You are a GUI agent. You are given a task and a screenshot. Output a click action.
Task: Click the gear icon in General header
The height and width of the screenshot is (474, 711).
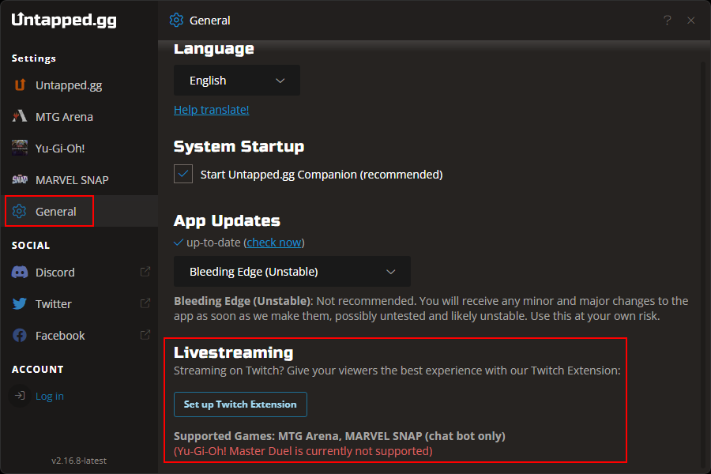176,20
